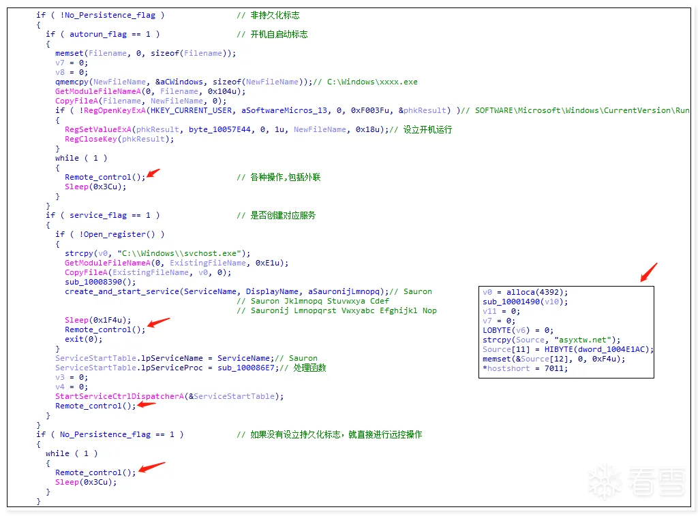
Task: Click the "if ( !Open_register() )" line
Action: [110, 235]
